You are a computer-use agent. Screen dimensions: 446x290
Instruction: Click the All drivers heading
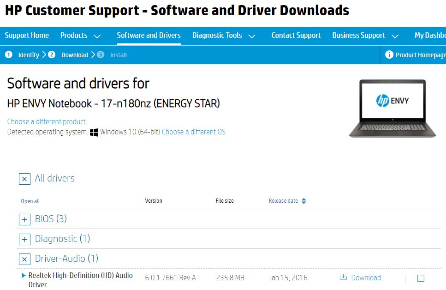pos(54,178)
